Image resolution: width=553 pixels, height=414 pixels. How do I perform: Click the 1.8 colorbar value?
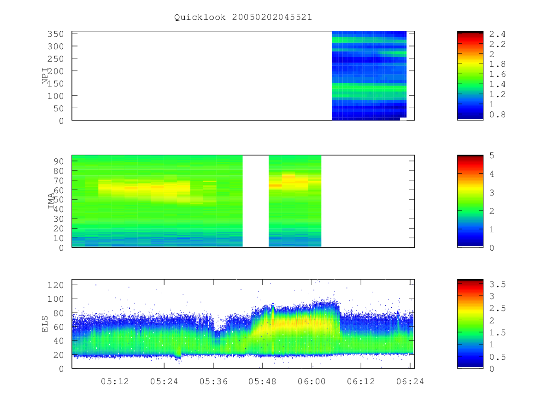(x=497, y=64)
